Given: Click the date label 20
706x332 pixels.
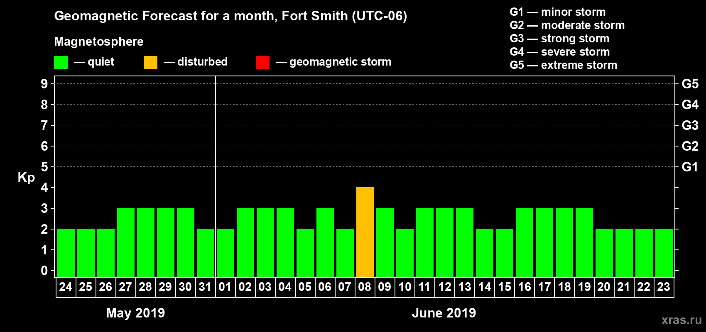Looking at the screenshot, I should [604, 287].
